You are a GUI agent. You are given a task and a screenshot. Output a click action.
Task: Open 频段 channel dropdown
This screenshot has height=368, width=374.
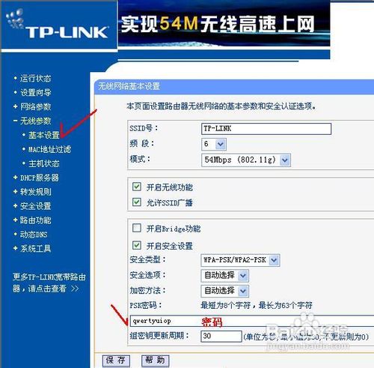(214, 144)
